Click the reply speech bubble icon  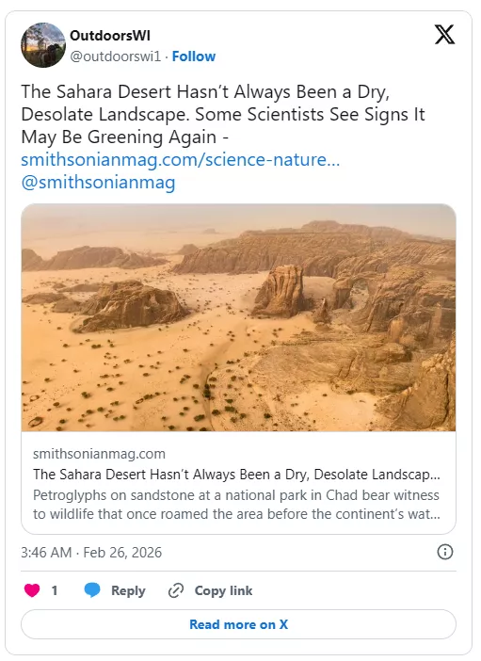pyautogui.click(x=92, y=590)
